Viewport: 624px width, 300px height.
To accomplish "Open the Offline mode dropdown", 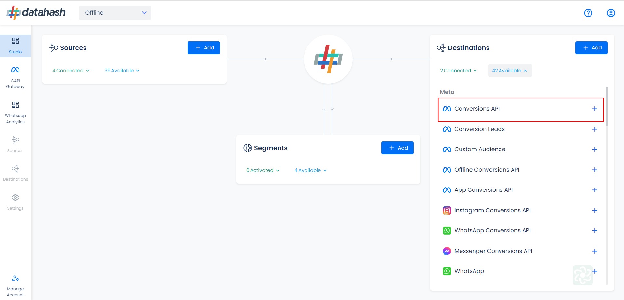I will [115, 13].
